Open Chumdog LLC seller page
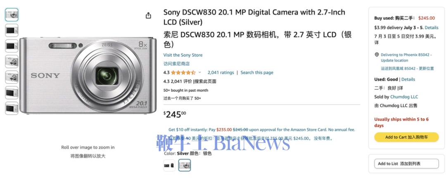This screenshot has height=179, width=446. pos(404,97)
